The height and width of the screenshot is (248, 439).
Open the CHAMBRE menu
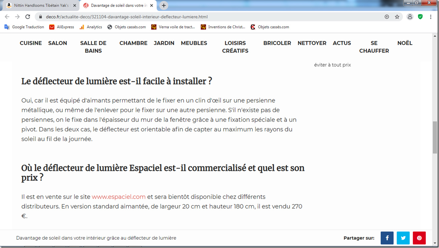(x=133, y=43)
